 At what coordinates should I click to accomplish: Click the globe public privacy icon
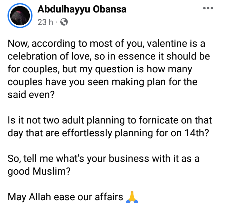(x=64, y=22)
